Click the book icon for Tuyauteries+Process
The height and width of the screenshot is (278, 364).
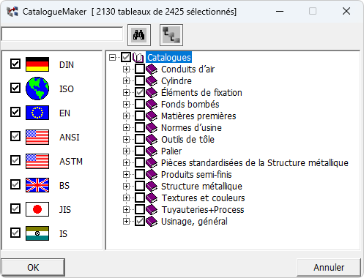click(x=152, y=210)
